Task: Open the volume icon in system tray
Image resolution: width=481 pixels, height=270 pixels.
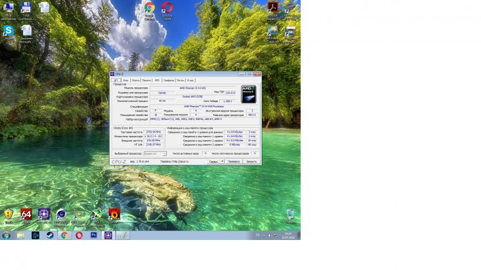Action: pyautogui.click(x=270, y=235)
